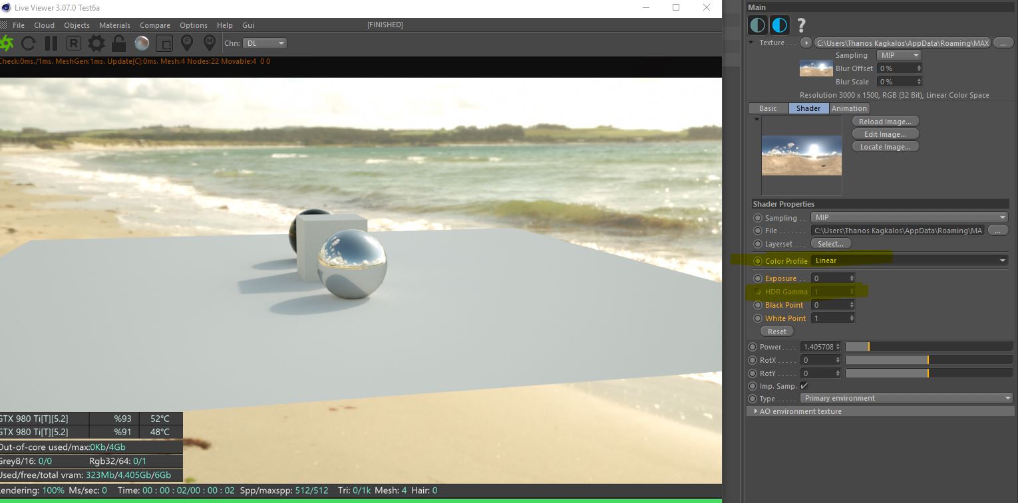This screenshot has height=503, width=1018.
Task: Toggle the Color Profile animation dot
Action: [758, 261]
